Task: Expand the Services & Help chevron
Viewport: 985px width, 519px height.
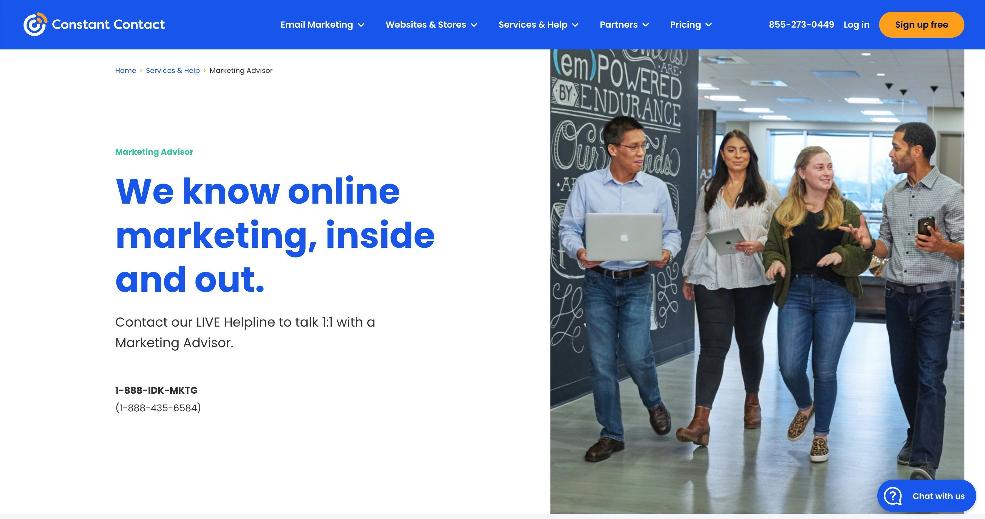Action: coord(575,25)
